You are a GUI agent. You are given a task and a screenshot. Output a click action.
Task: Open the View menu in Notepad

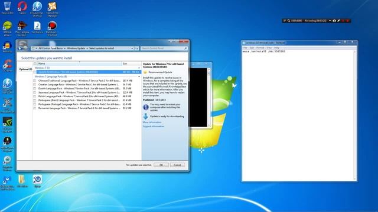(x=269, y=48)
